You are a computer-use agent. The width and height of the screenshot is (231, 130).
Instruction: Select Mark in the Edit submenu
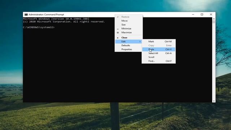[x=159, y=42]
